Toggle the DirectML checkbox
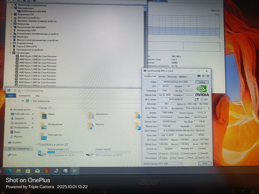The height and width of the screenshot is (194, 259). [x=199, y=153]
